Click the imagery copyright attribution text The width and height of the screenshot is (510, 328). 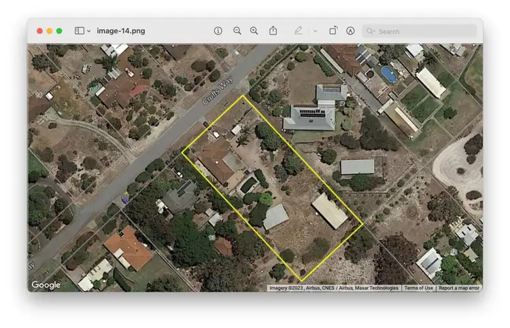click(334, 288)
